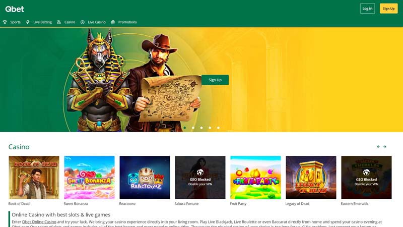Open the Sports menu item
Screen dimensions: 403x227
pos(15,22)
